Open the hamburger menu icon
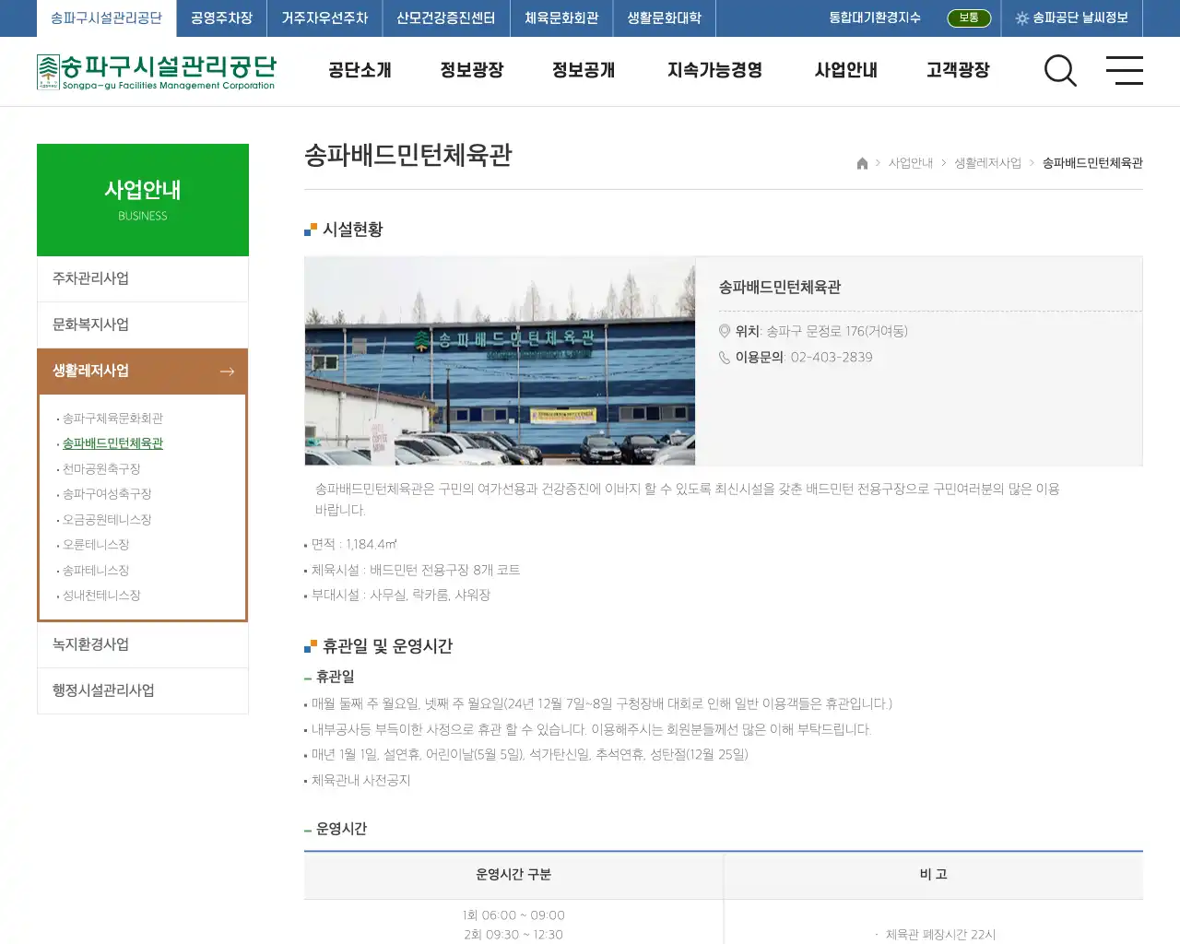The image size is (1180, 944). 1125,71
